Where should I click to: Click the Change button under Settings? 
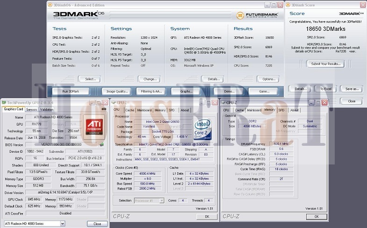click(x=150, y=79)
